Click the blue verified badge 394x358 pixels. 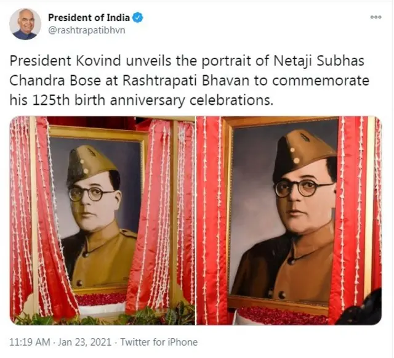pos(138,18)
